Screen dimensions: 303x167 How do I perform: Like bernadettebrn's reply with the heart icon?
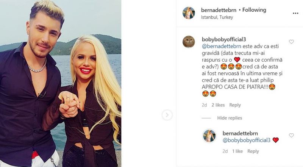pos(291,135)
